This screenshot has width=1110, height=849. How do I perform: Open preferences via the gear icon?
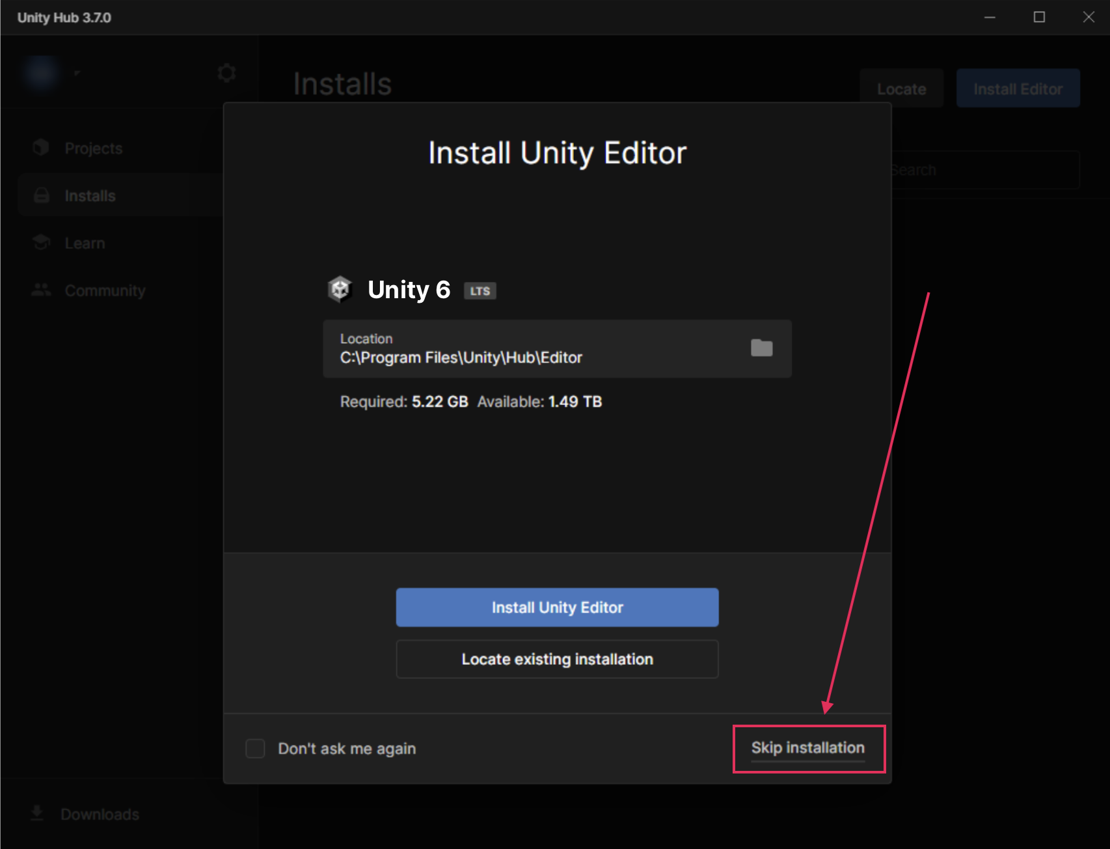click(x=226, y=73)
